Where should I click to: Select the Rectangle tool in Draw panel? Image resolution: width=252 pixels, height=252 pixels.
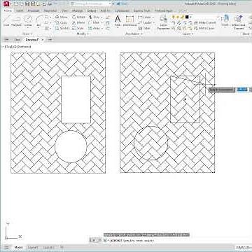[x=47, y=17]
